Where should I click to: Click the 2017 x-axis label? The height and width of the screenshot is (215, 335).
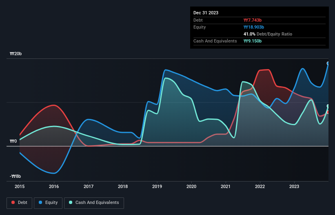tap(89, 186)
